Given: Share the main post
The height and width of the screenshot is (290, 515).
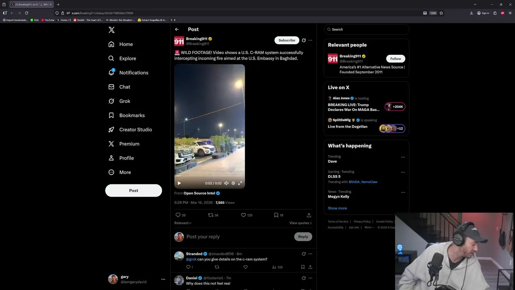Looking at the screenshot, I should [x=309, y=215].
